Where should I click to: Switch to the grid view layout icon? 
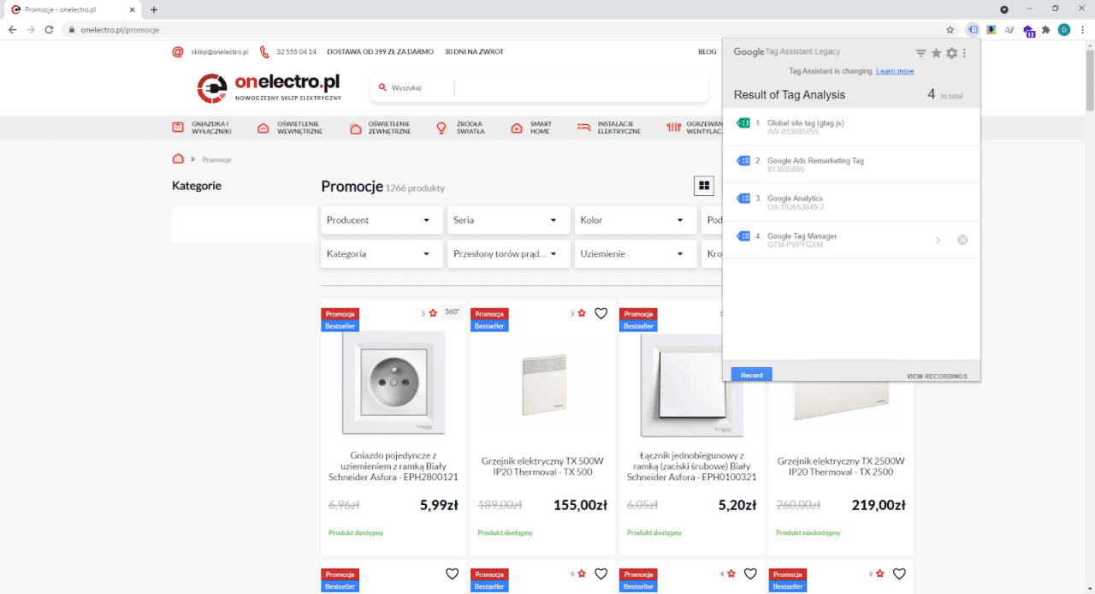pos(704,186)
